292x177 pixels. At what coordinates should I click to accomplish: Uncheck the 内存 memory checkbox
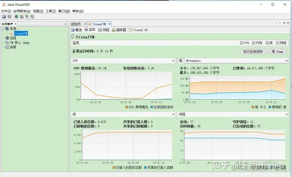[x=253, y=43]
